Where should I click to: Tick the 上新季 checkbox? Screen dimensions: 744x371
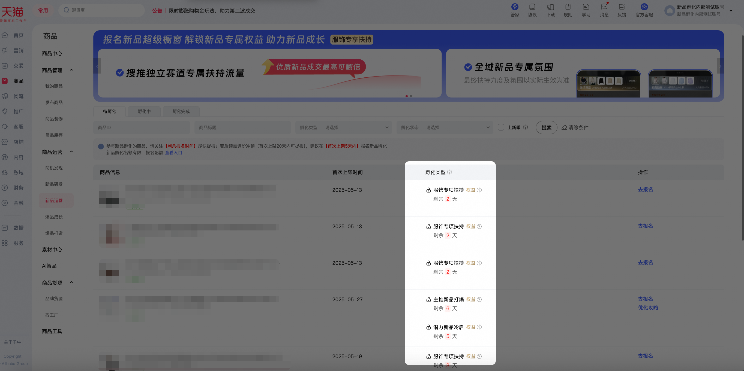[501, 127]
